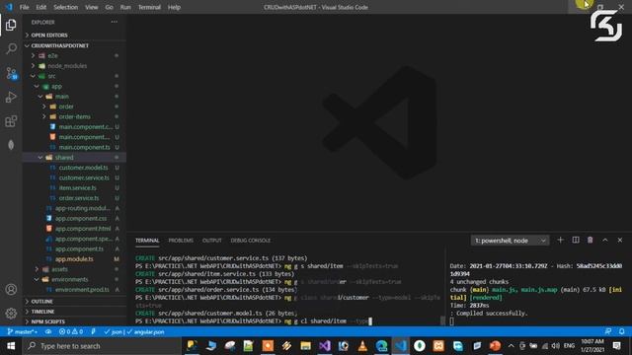The height and width of the screenshot is (355, 632).
Task: Open VLC media player from taskbar
Action: click(x=362, y=346)
